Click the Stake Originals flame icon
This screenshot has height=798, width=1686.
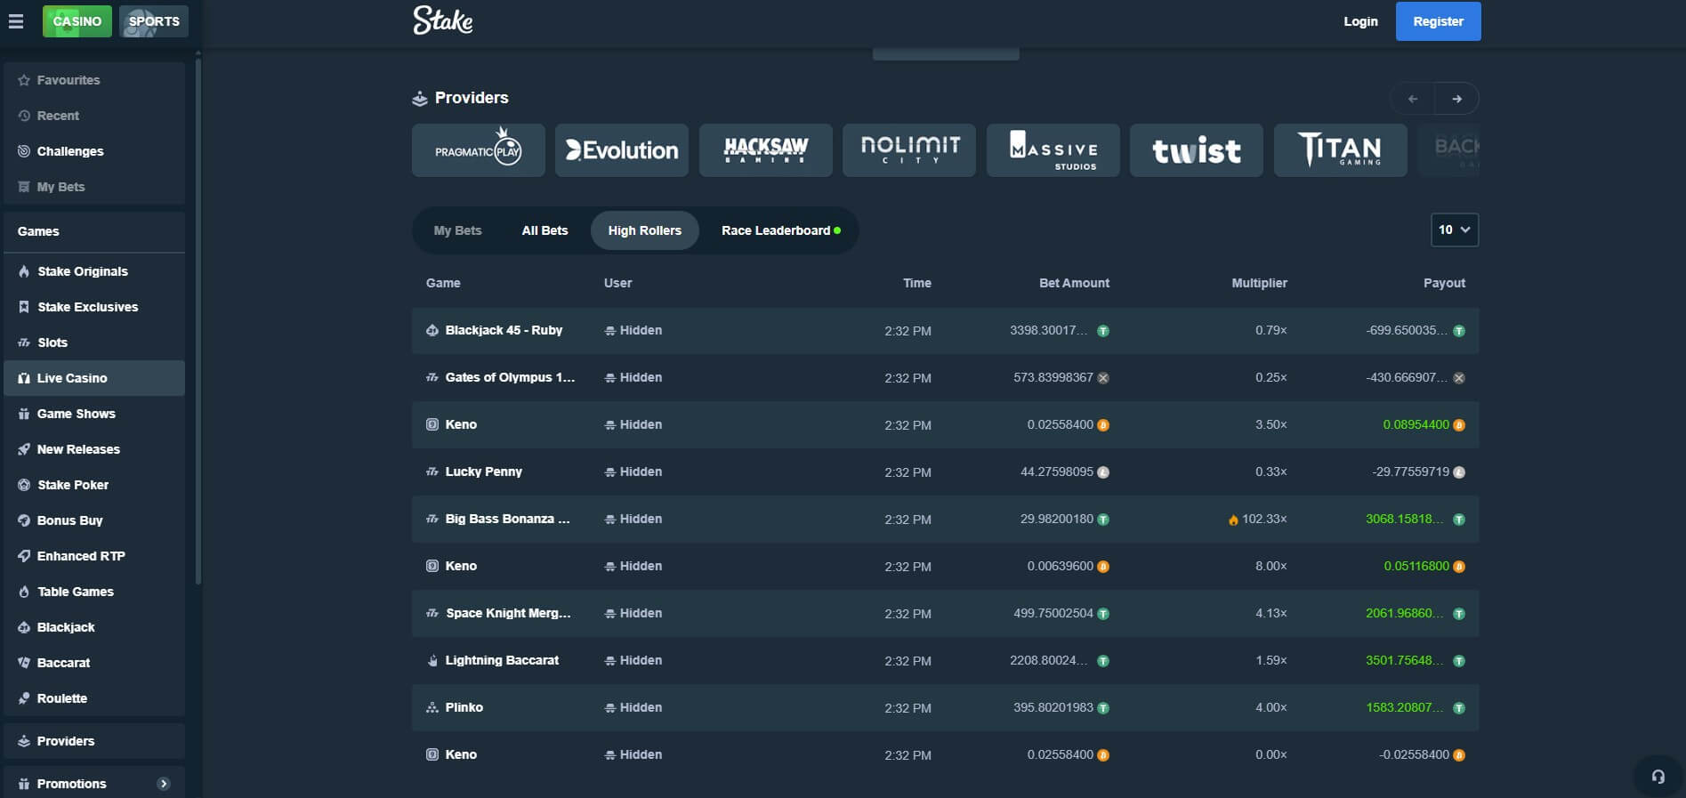point(24,271)
